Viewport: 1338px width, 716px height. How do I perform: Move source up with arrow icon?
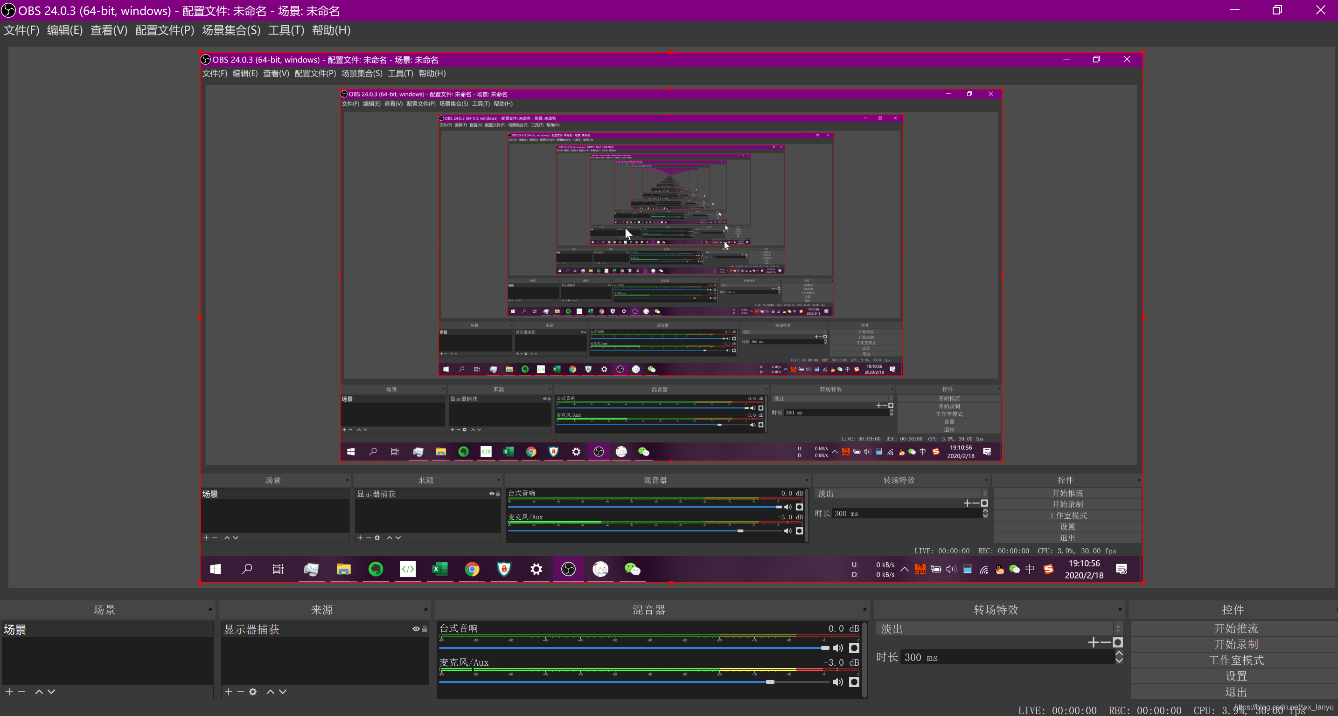click(270, 692)
